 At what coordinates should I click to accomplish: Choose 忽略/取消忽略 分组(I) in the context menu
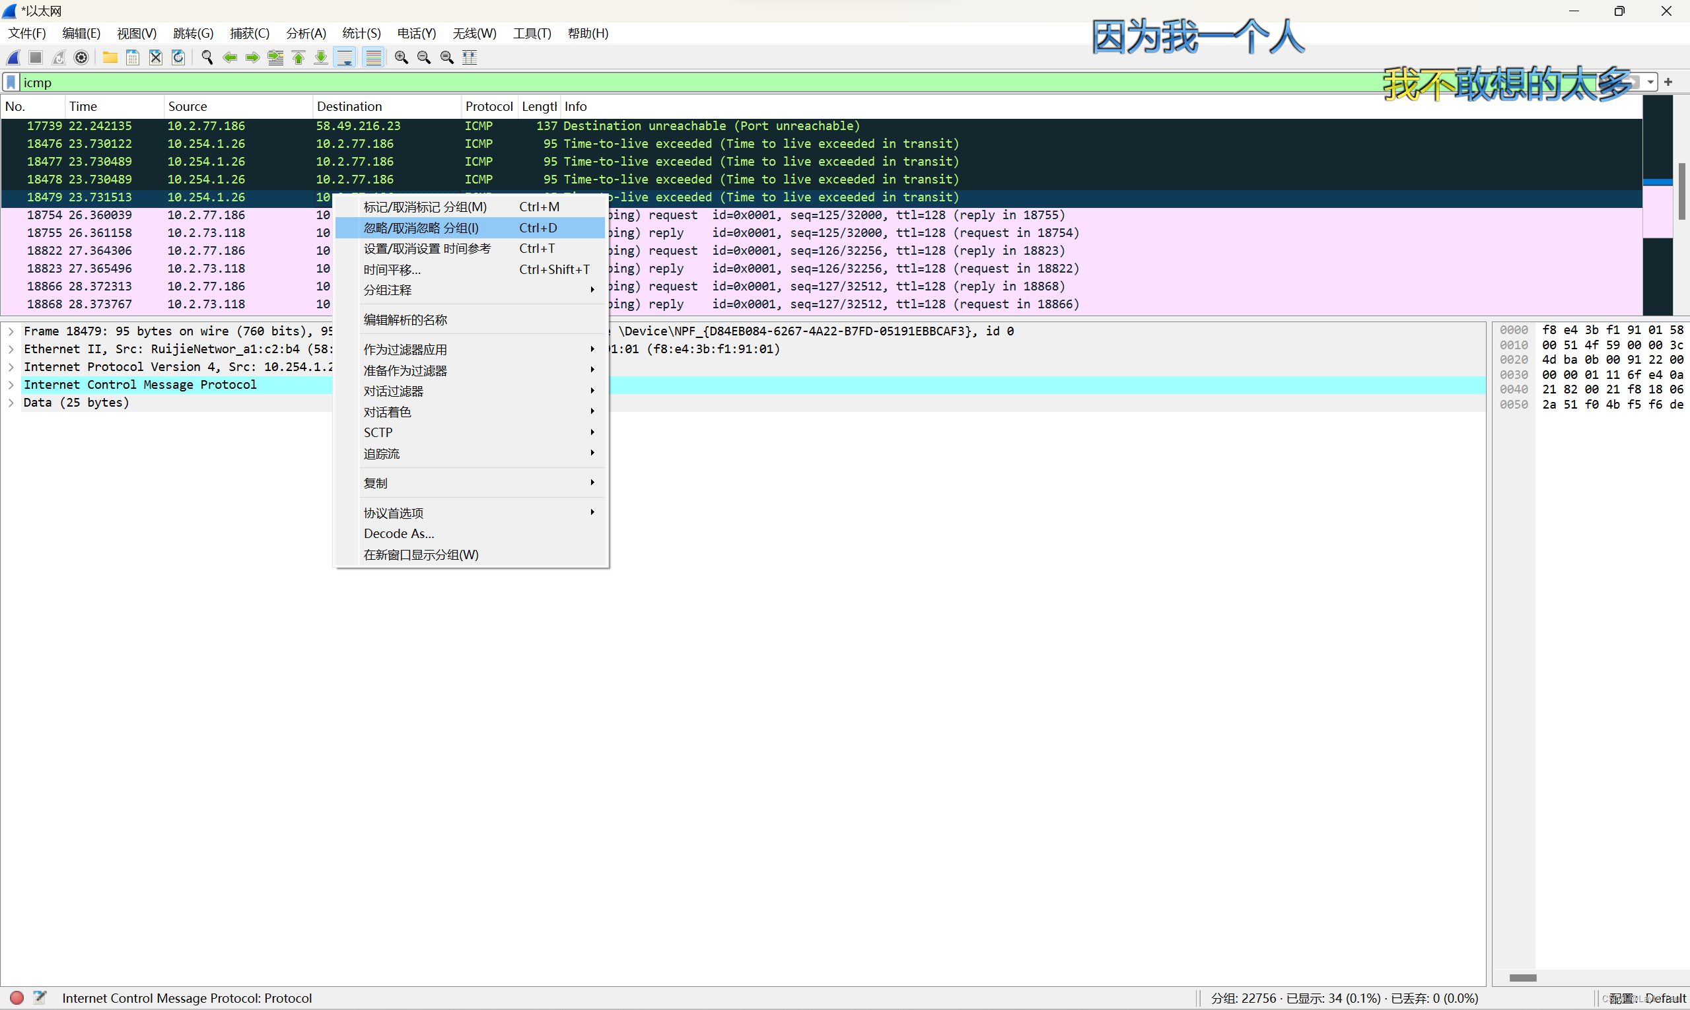point(470,228)
